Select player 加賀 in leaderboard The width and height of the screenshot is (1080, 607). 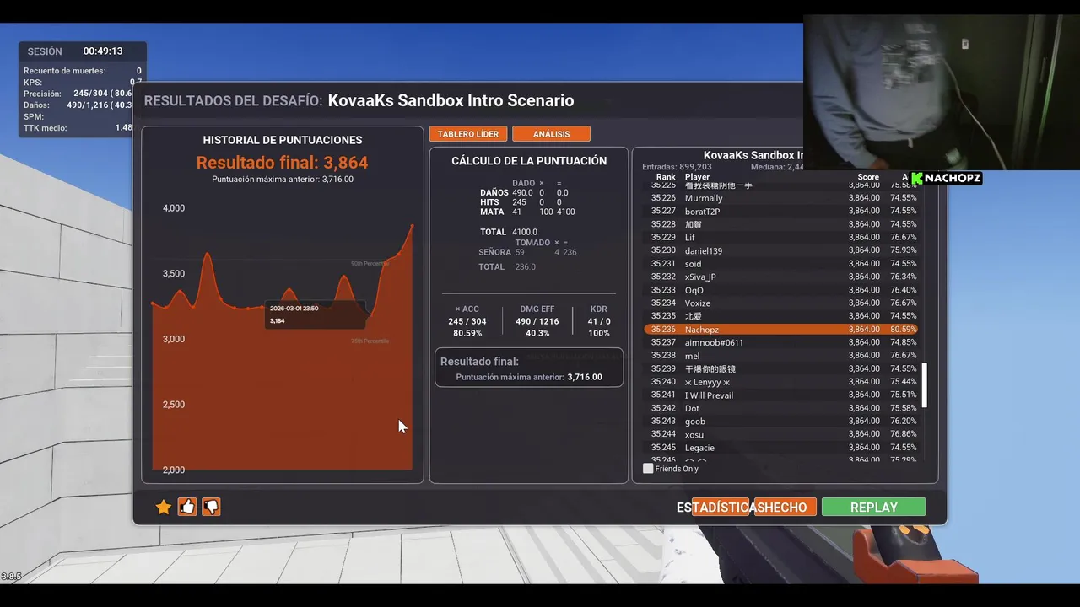pos(781,224)
